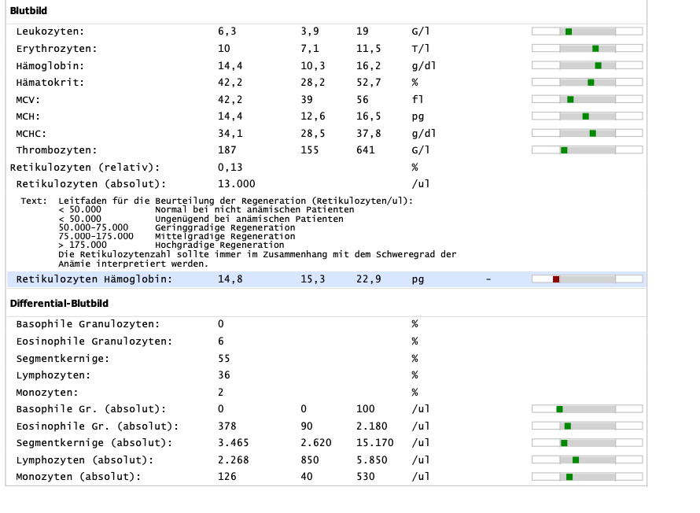Click the Leitfaden regeneration text block
This screenshot has width=700, height=513.
(x=238, y=232)
